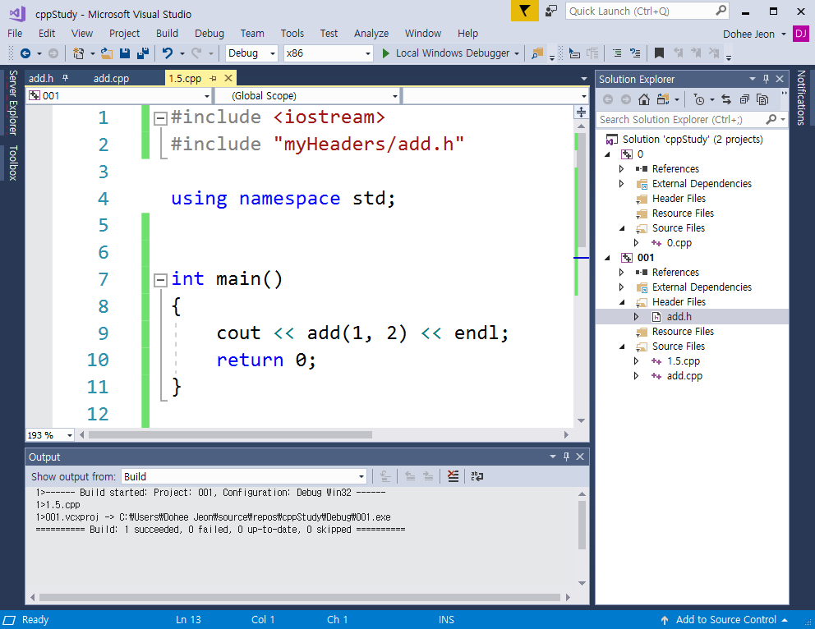Click Sync with Active Document arrows icon
This screenshot has width=815, height=629.
pyautogui.click(x=726, y=99)
